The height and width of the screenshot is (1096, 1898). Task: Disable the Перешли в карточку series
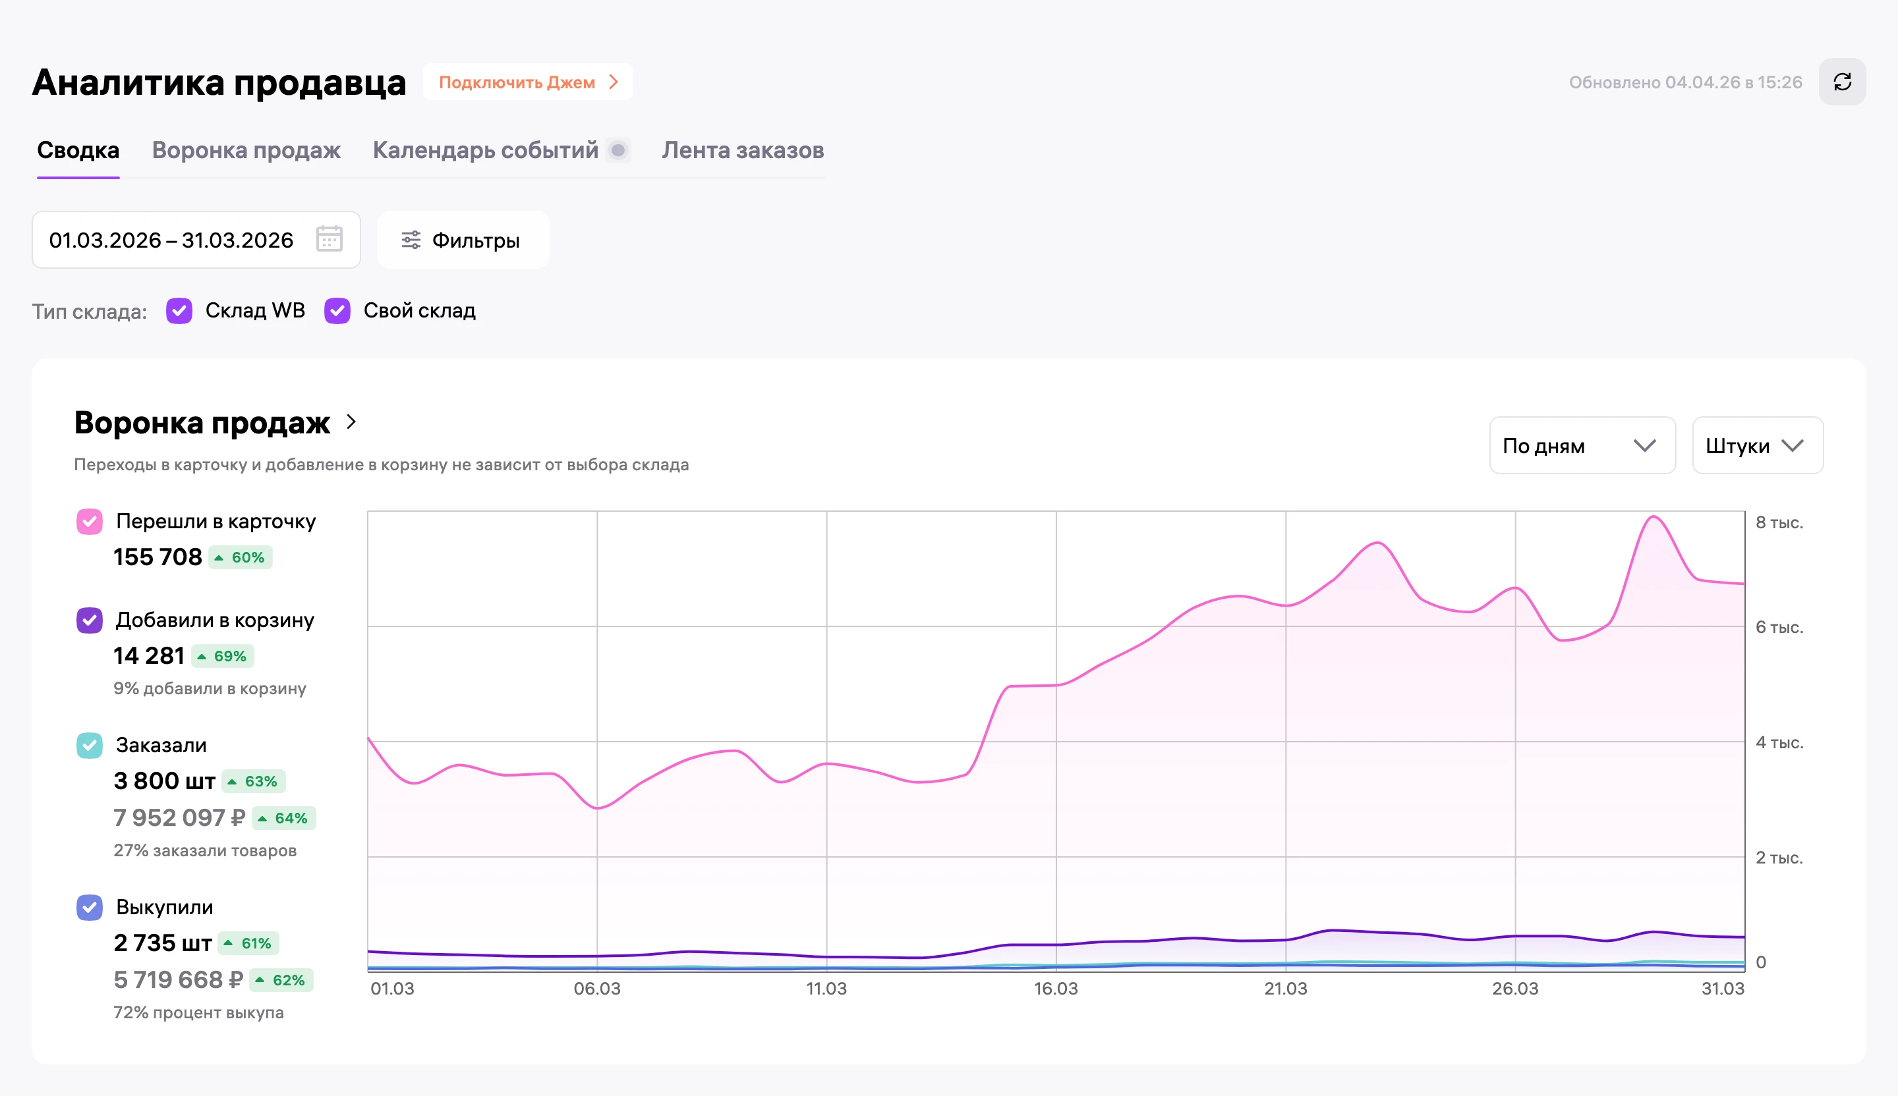coord(90,522)
